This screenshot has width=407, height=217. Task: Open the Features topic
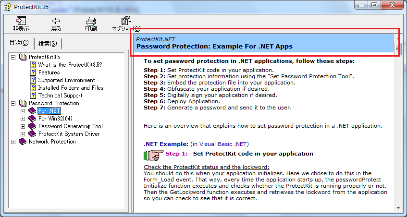click(49, 72)
